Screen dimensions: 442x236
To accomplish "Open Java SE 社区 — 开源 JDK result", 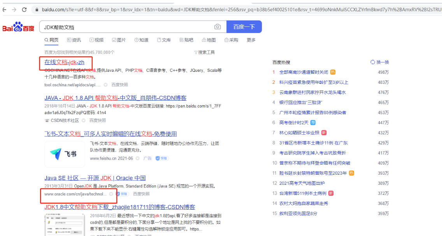I will tap(95, 178).
